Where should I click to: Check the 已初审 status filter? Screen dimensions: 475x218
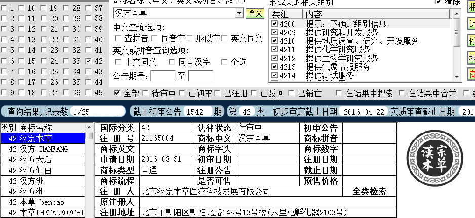tap(182, 93)
